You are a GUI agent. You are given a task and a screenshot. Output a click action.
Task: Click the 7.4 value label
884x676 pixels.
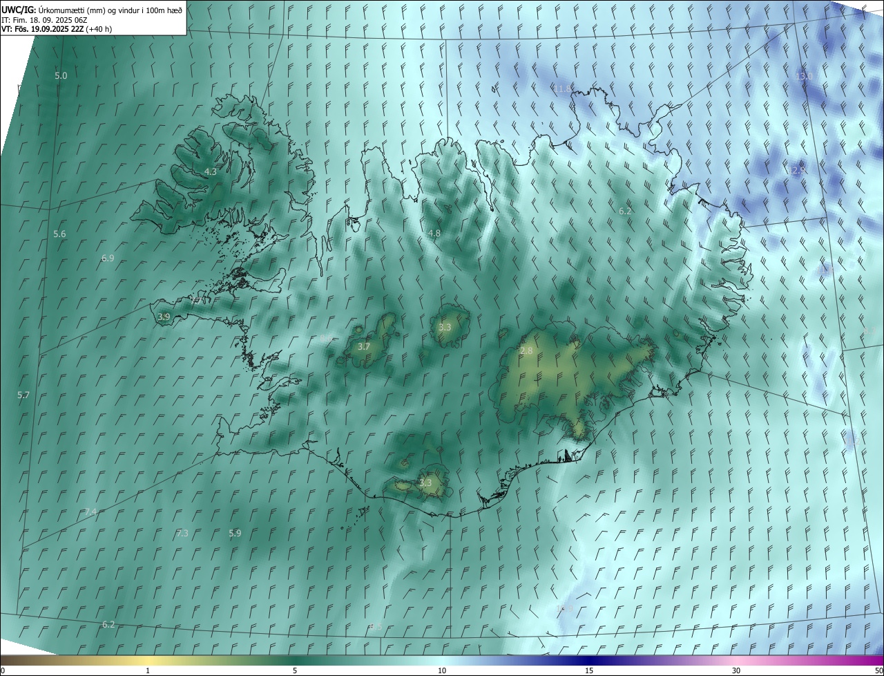(x=90, y=511)
